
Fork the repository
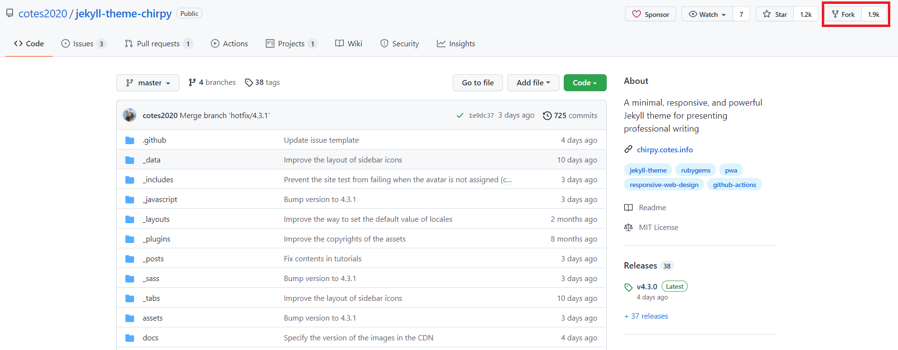coord(843,14)
